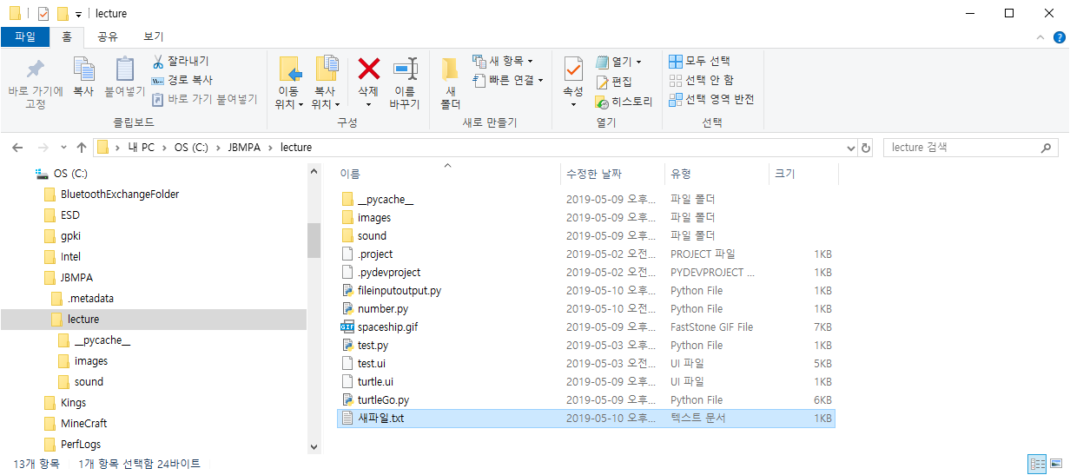Open the address bar history dropdown
Image resolution: width=1070 pixels, height=475 pixels.
[849, 148]
